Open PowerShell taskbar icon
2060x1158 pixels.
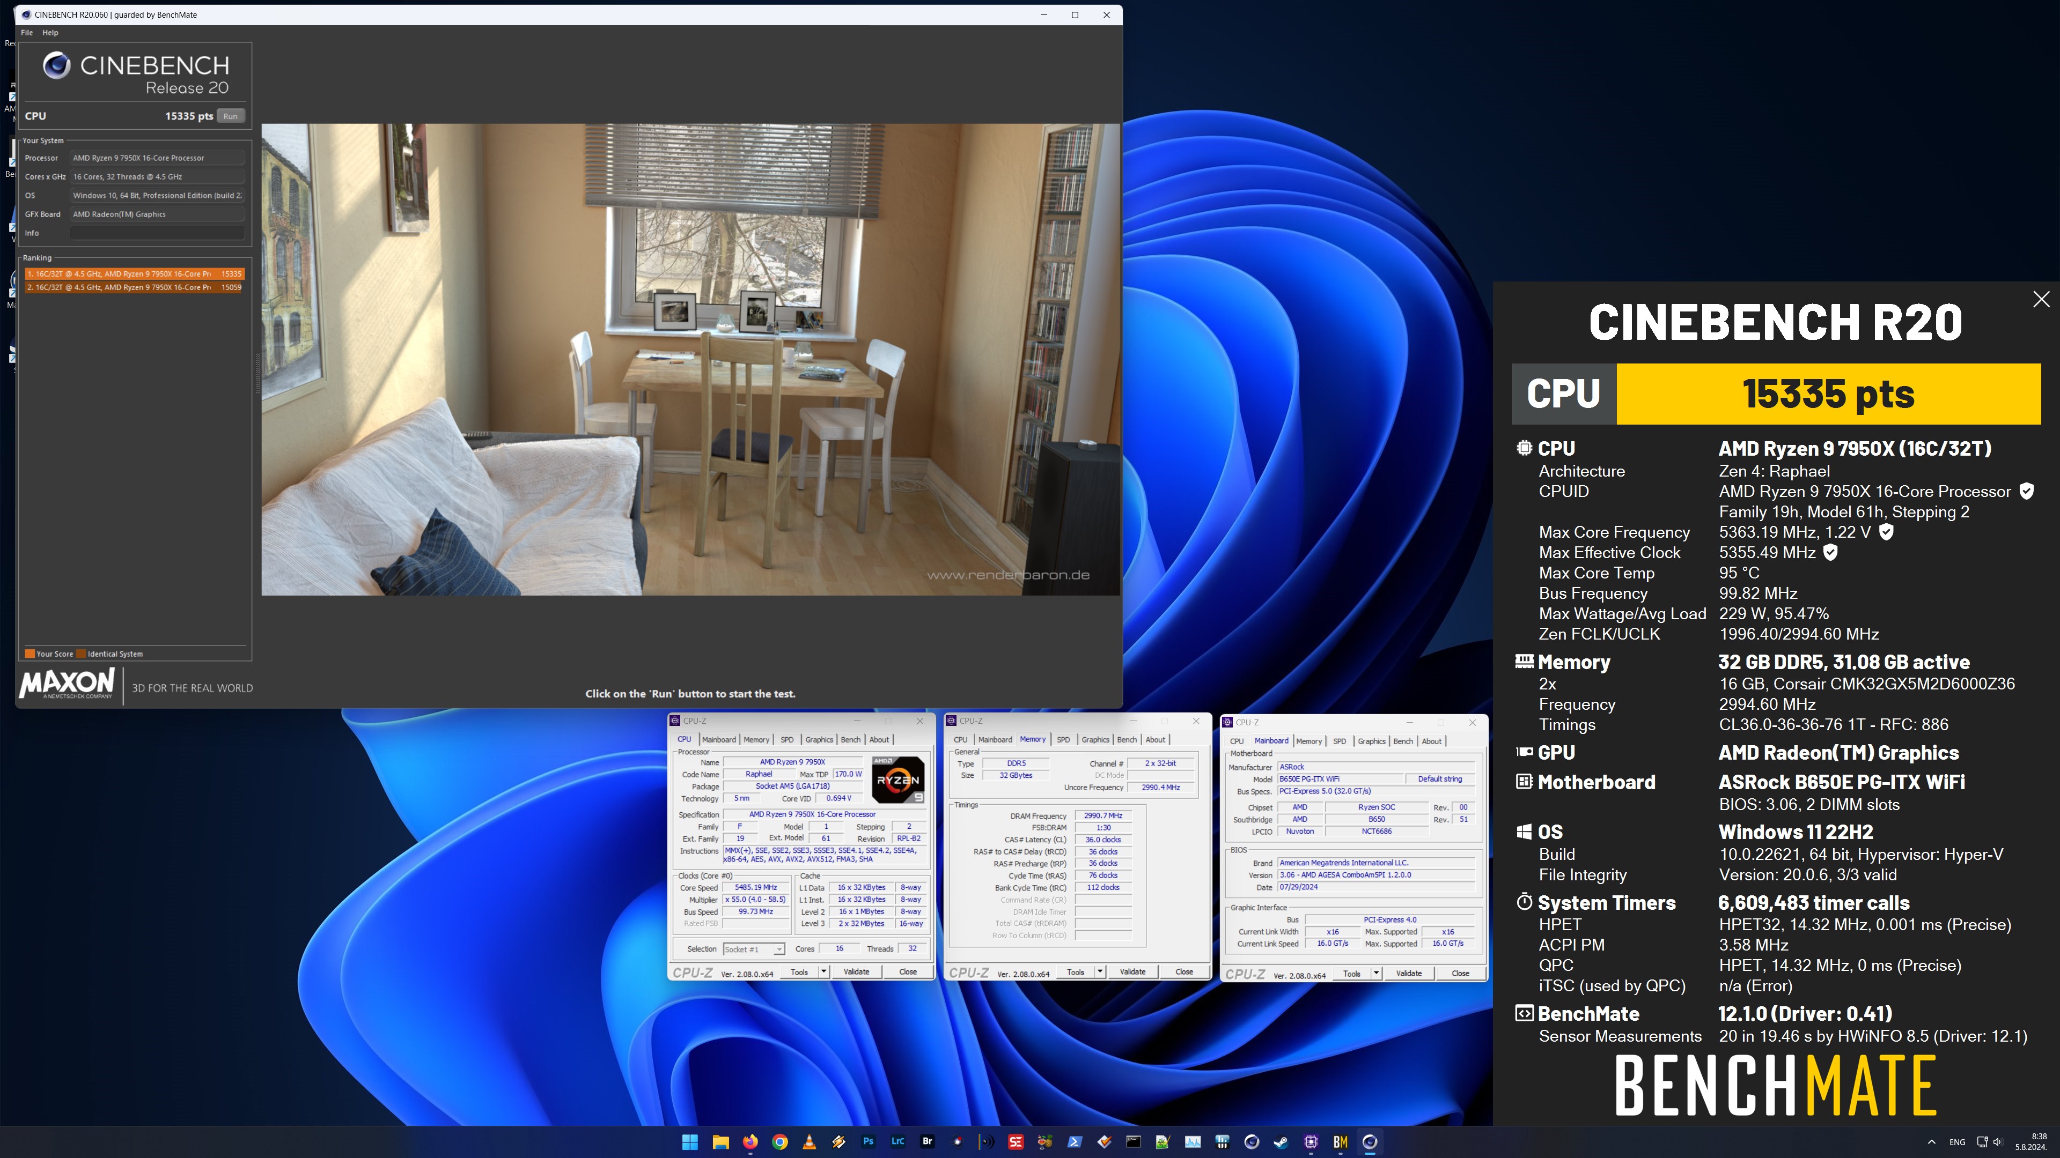[1075, 1142]
